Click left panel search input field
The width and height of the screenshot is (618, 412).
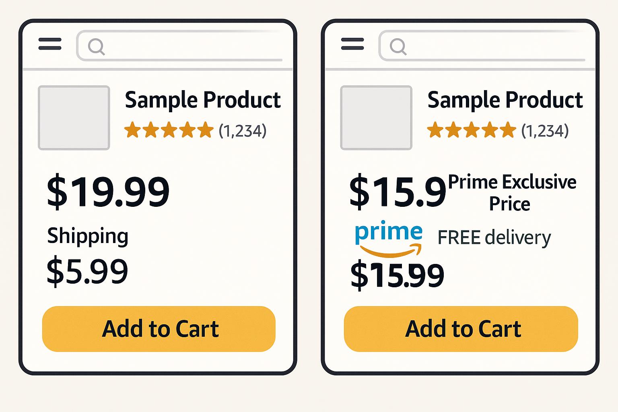pyautogui.click(x=189, y=46)
